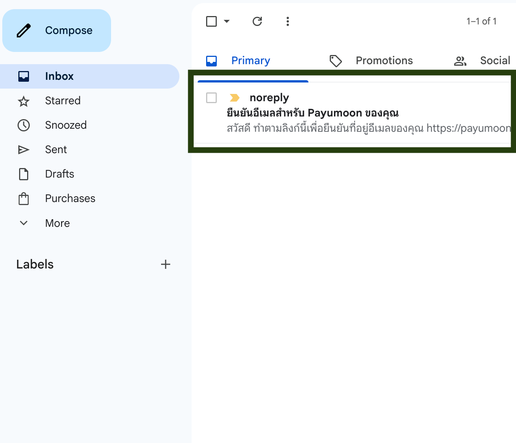Click the Purchases shopping bag icon
Viewport: 516px width, 443px height.
[24, 199]
